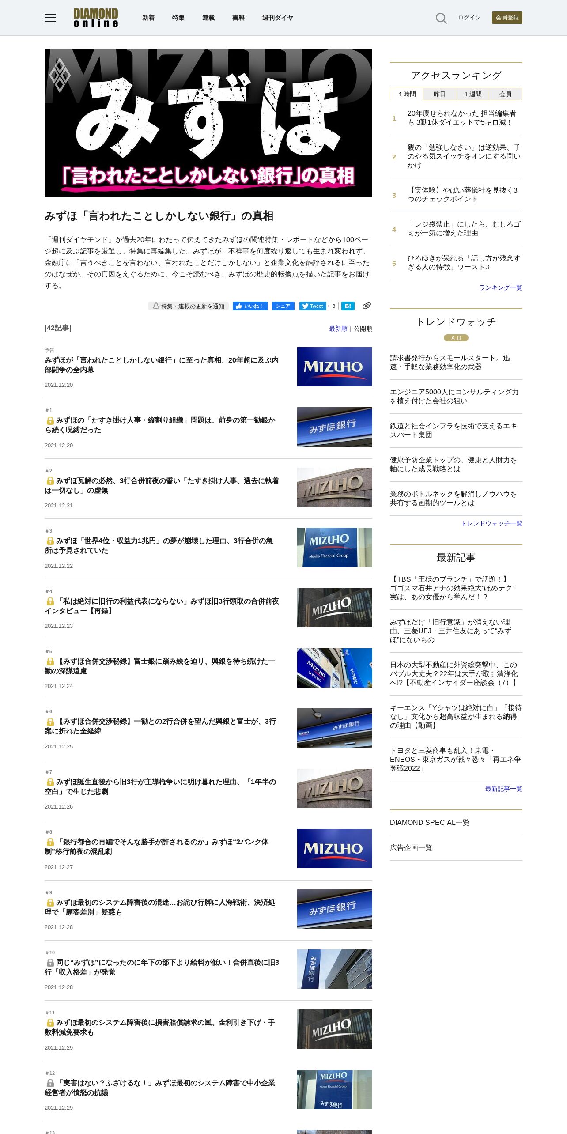
Task: Click the lock icon on article #8
Action: pyautogui.click(x=50, y=842)
